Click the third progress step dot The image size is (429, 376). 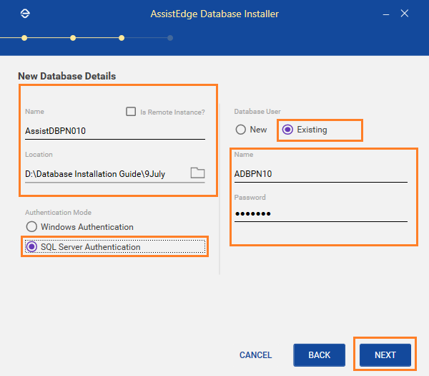122,38
